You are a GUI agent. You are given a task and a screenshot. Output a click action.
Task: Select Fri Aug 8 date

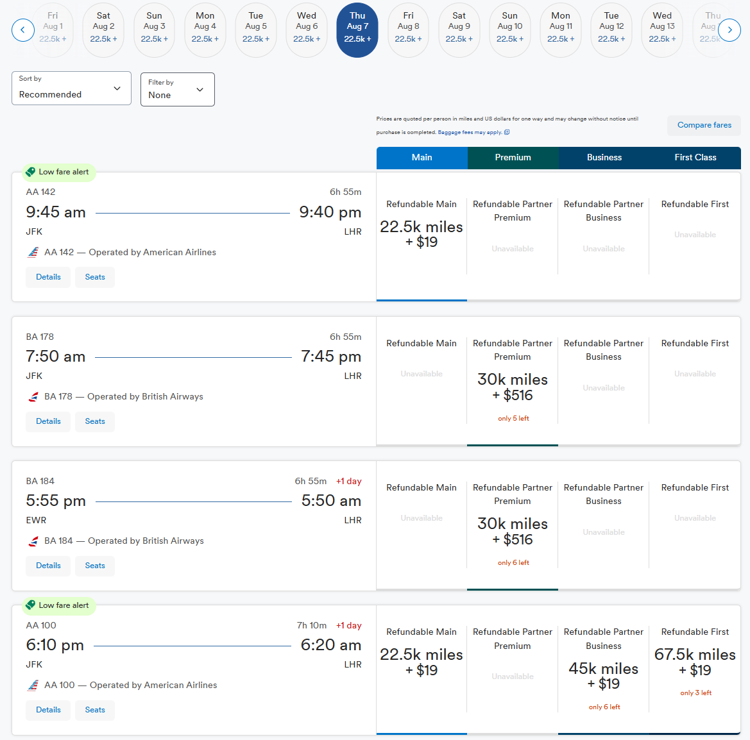(408, 30)
